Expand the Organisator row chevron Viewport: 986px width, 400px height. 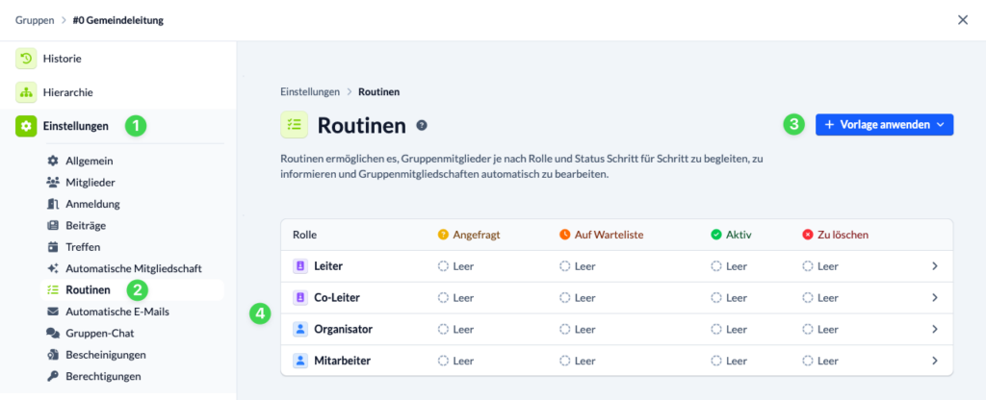pyautogui.click(x=934, y=329)
